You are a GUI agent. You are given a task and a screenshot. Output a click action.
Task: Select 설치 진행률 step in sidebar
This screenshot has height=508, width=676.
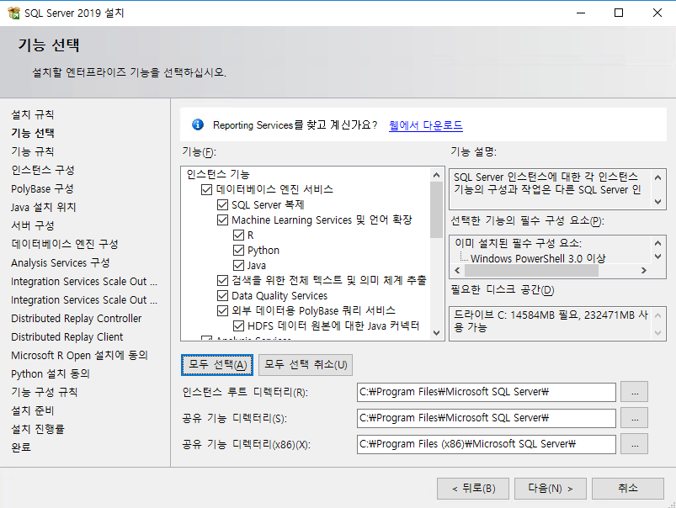[x=38, y=430]
